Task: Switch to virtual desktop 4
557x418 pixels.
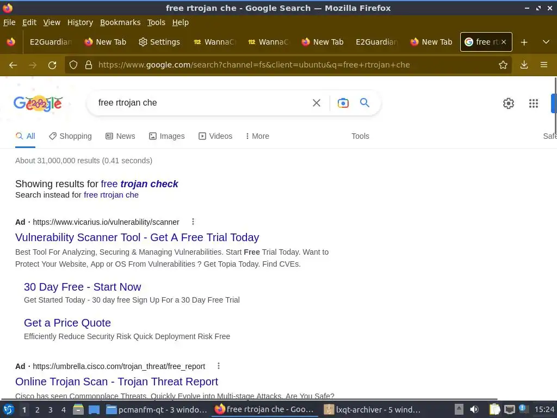Action: point(64,410)
